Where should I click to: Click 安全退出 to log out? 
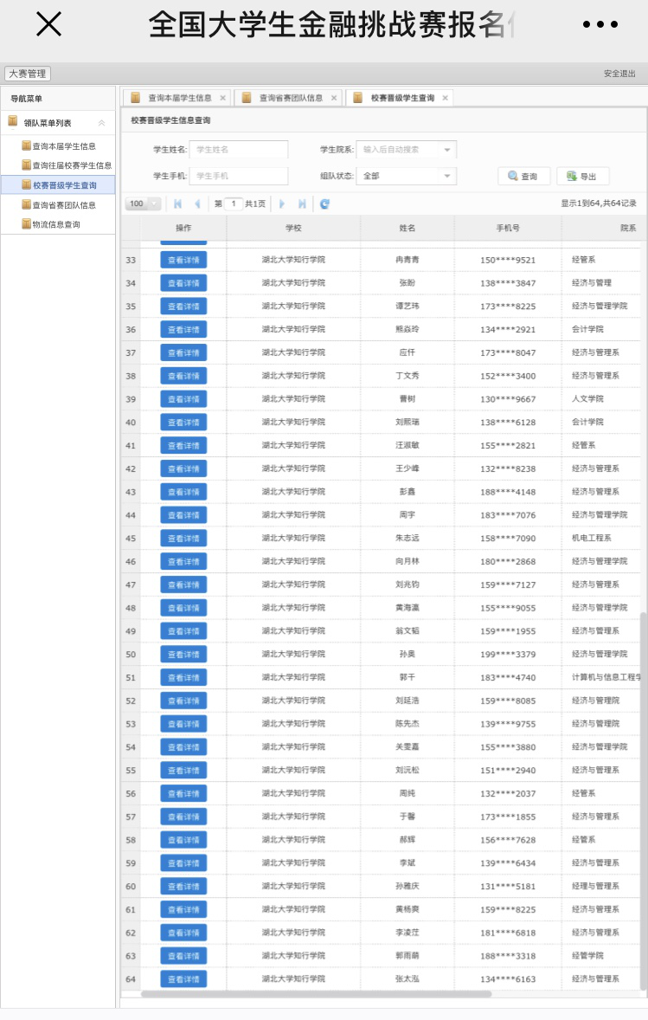[x=619, y=74]
